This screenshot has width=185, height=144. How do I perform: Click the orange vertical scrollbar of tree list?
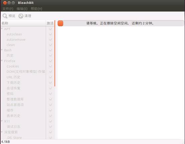click(x=55, y=53)
